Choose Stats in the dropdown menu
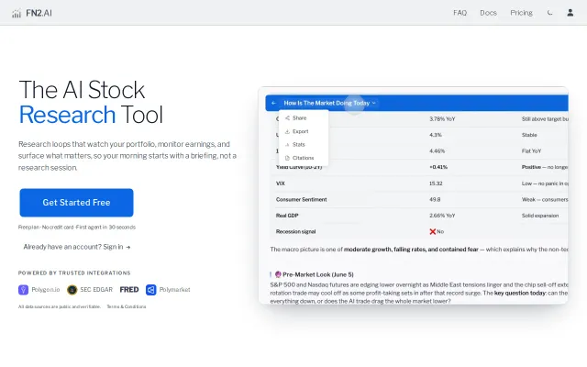The image size is (587, 367). tap(304, 145)
